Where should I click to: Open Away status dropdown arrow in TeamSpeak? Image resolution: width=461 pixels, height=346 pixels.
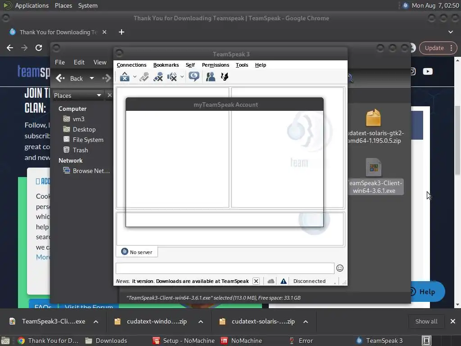tap(135, 77)
